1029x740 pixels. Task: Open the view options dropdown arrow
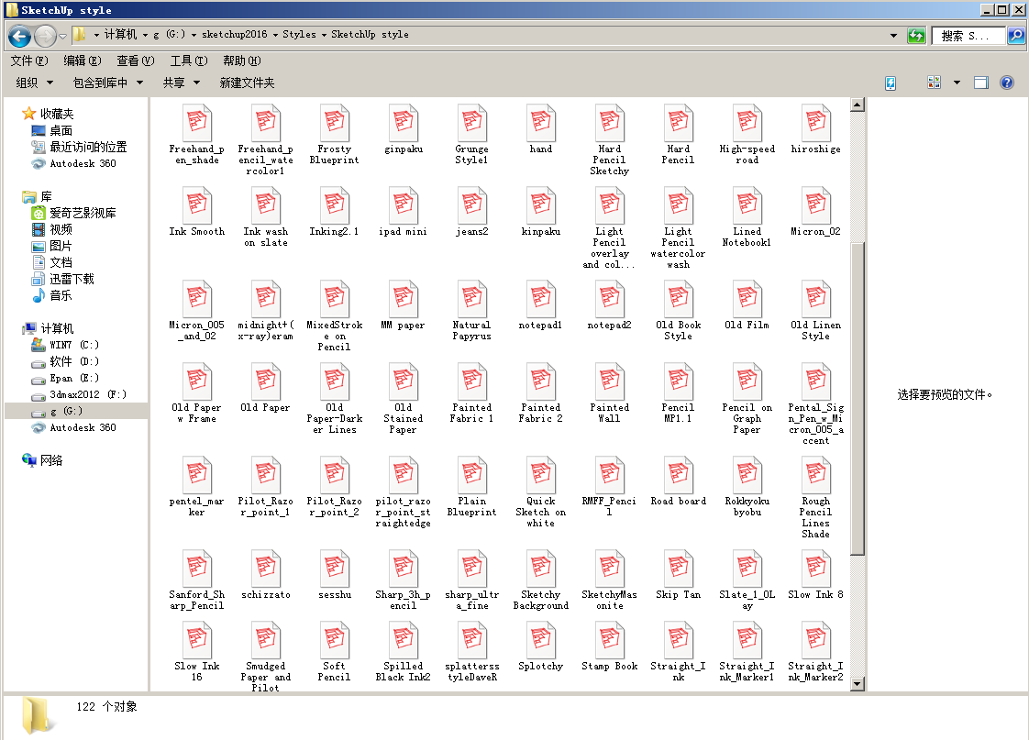957,83
